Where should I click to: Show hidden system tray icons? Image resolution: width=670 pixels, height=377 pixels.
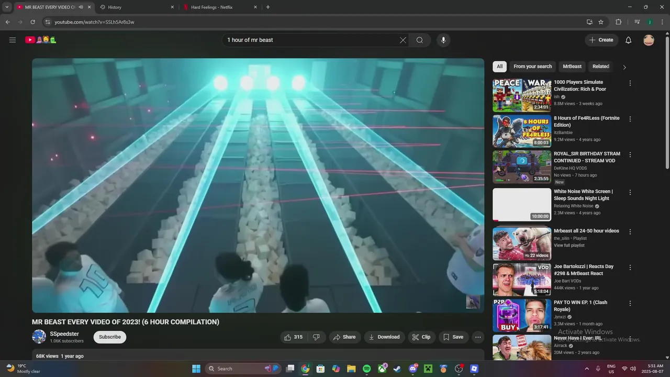tap(586, 369)
